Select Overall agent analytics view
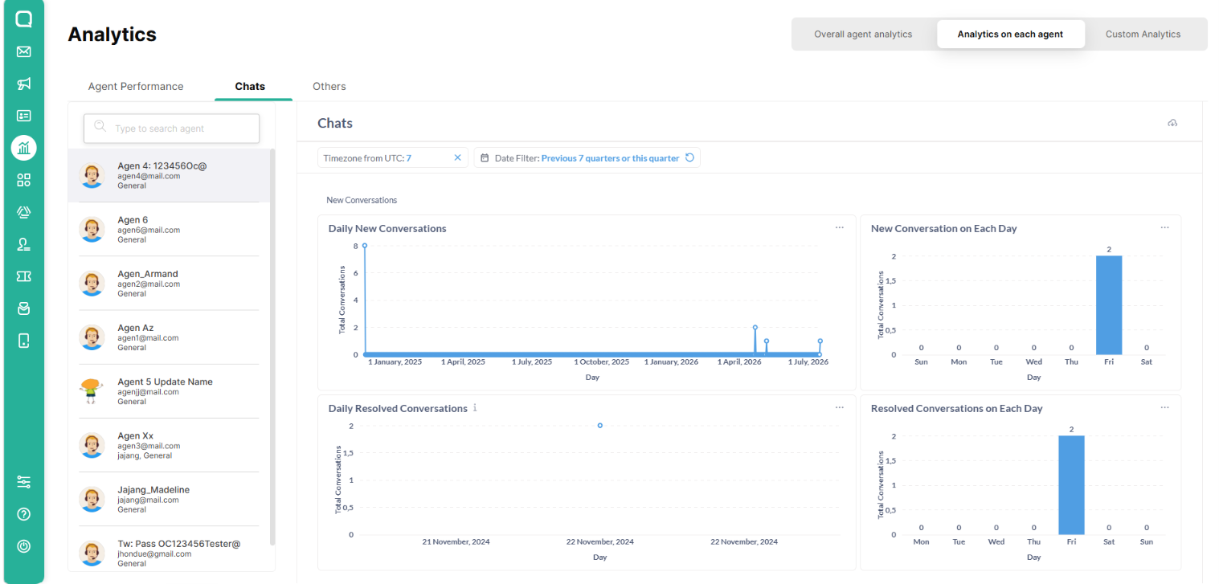The width and height of the screenshot is (1219, 584). tap(863, 35)
